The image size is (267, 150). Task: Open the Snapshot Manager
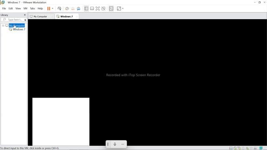(x=78, y=8)
